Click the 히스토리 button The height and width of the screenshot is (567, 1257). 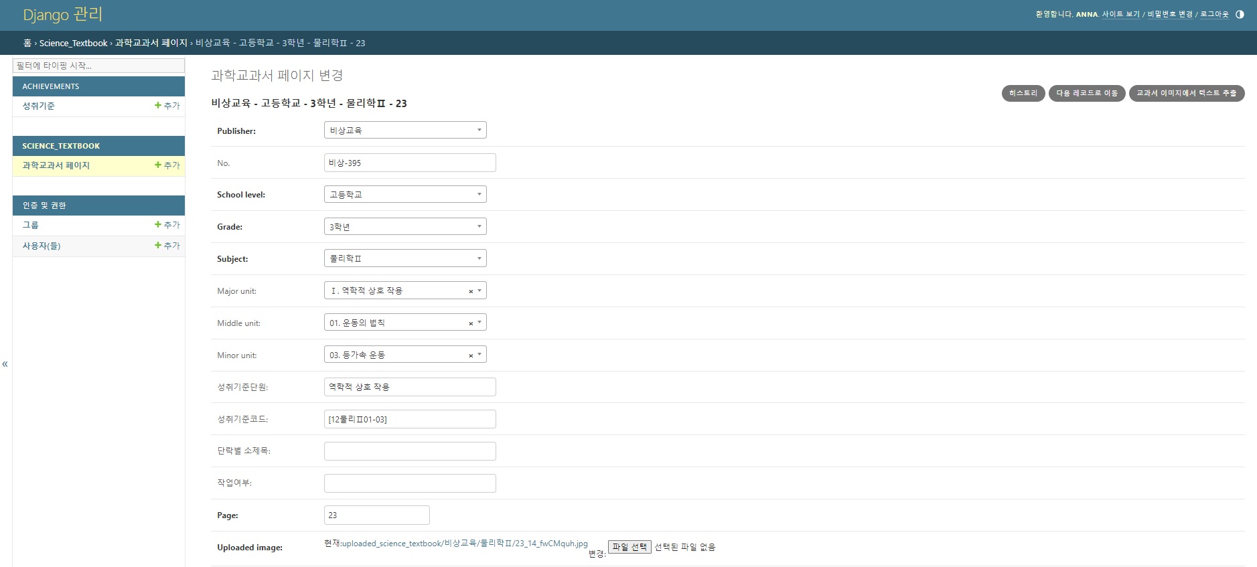(x=1023, y=93)
